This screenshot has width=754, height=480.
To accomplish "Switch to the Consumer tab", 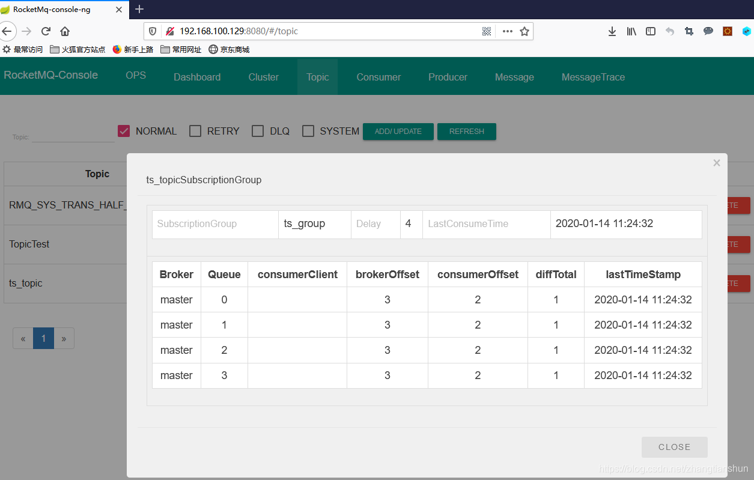I will [x=378, y=76].
